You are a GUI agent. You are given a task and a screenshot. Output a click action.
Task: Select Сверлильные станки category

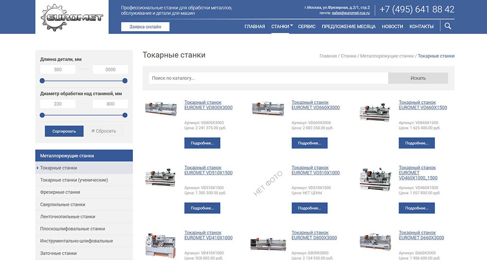(84, 204)
